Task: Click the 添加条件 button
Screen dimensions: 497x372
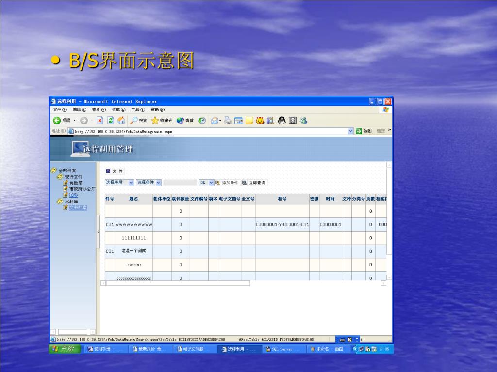Action: click(227, 183)
